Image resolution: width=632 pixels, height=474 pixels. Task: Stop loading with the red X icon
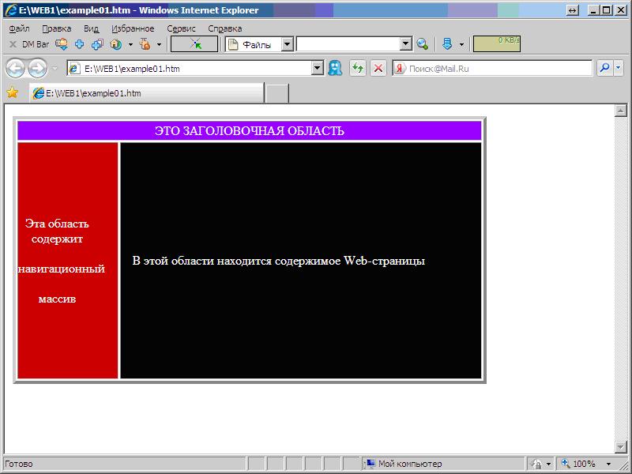(378, 68)
